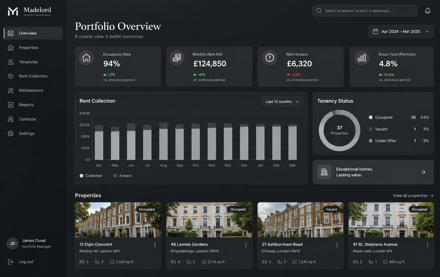Viewport: 440px width, 277px height.
Task: Click the search magnifier icon
Action: coord(319,11)
